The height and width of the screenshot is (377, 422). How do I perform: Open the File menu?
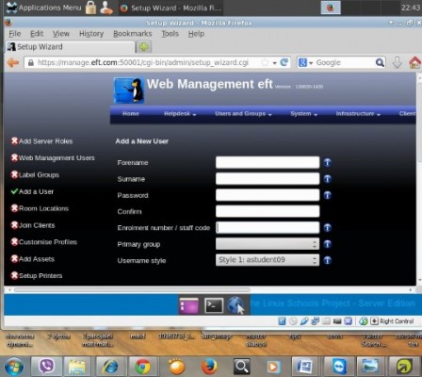pyautogui.click(x=15, y=34)
